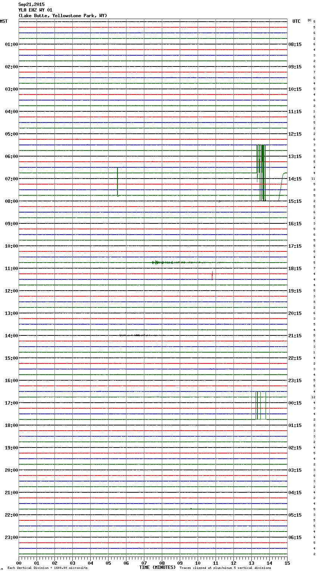
Task: Click the 18:15 UTC time label
Action: coord(295,269)
